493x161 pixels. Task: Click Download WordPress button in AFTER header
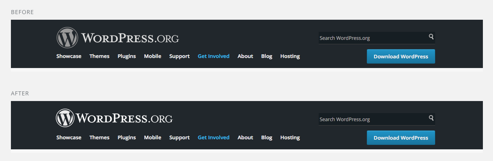(401, 138)
